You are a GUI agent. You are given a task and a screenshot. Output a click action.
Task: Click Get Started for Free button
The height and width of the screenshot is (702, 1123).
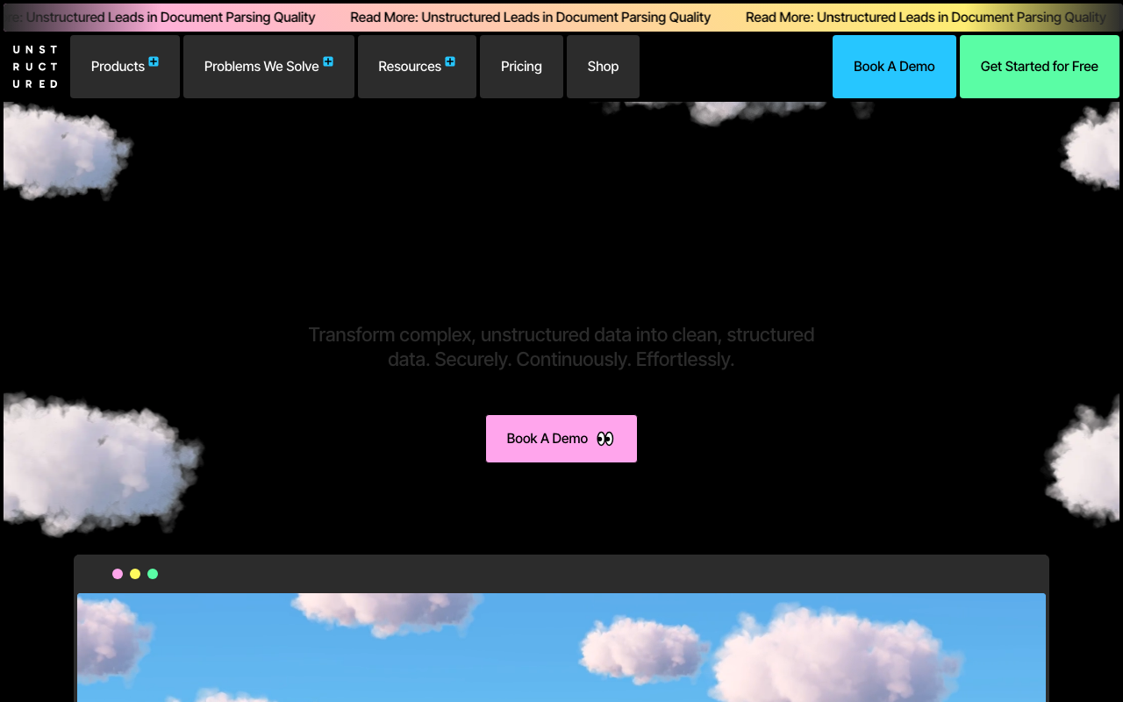(x=1040, y=67)
